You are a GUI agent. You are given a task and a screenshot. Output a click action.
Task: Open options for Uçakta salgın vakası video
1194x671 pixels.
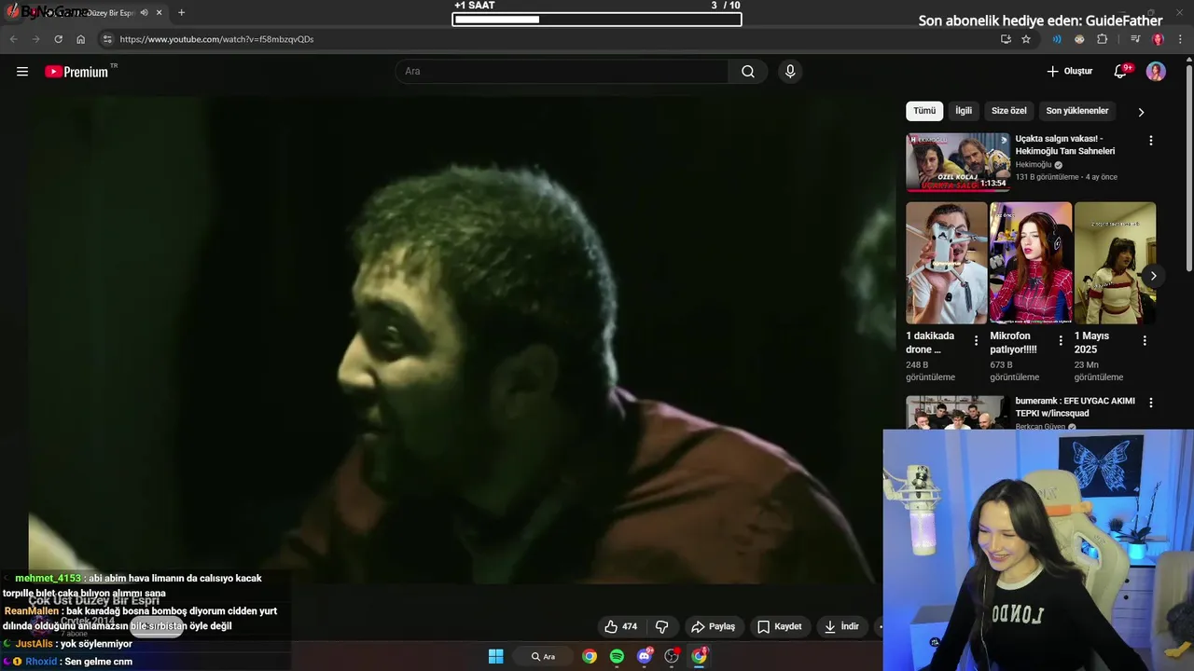tap(1150, 141)
